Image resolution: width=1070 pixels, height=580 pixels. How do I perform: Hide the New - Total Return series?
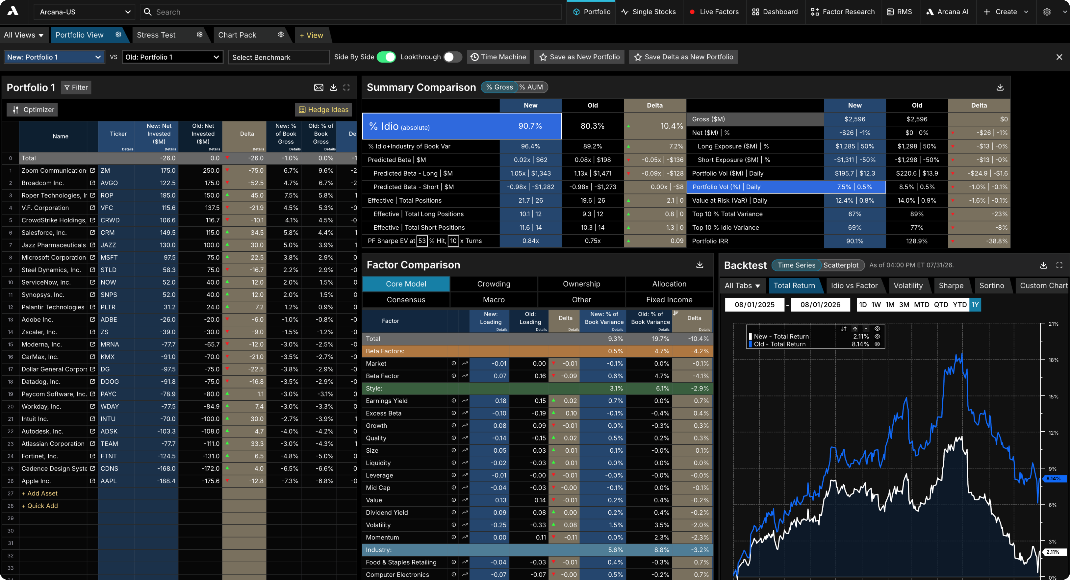tap(877, 336)
